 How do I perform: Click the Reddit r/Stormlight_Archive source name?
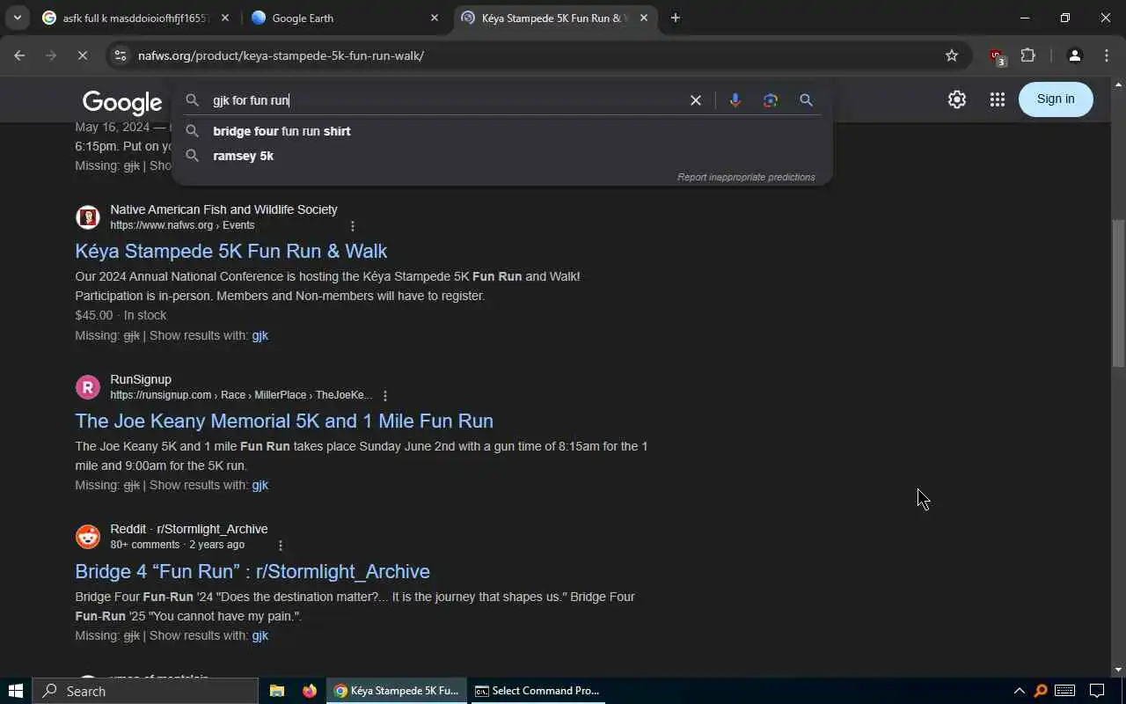189,529
